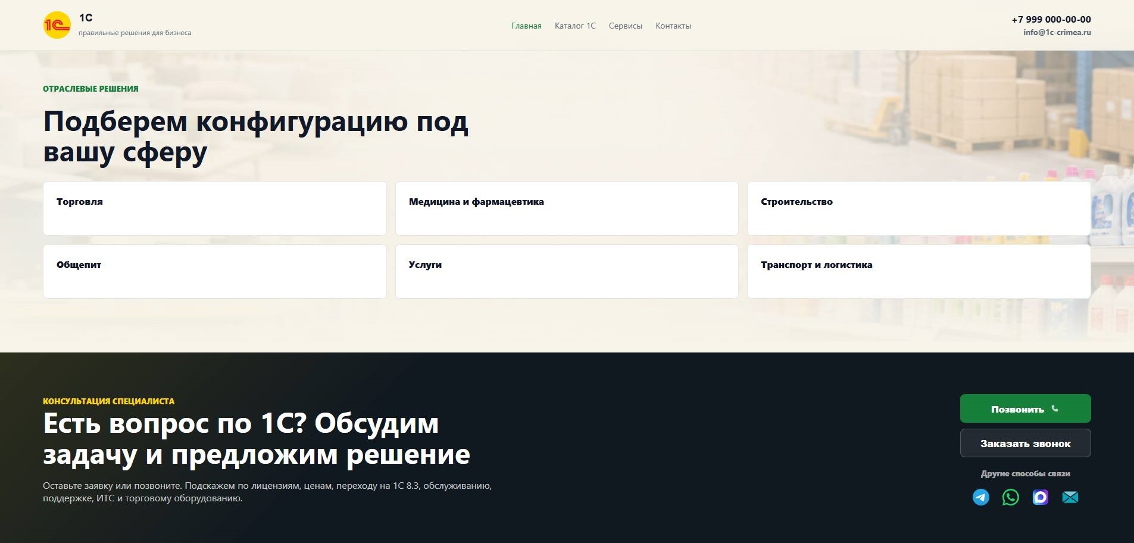Open the Telegram contact icon
The image size is (1134, 543).
click(x=981, y=497)
